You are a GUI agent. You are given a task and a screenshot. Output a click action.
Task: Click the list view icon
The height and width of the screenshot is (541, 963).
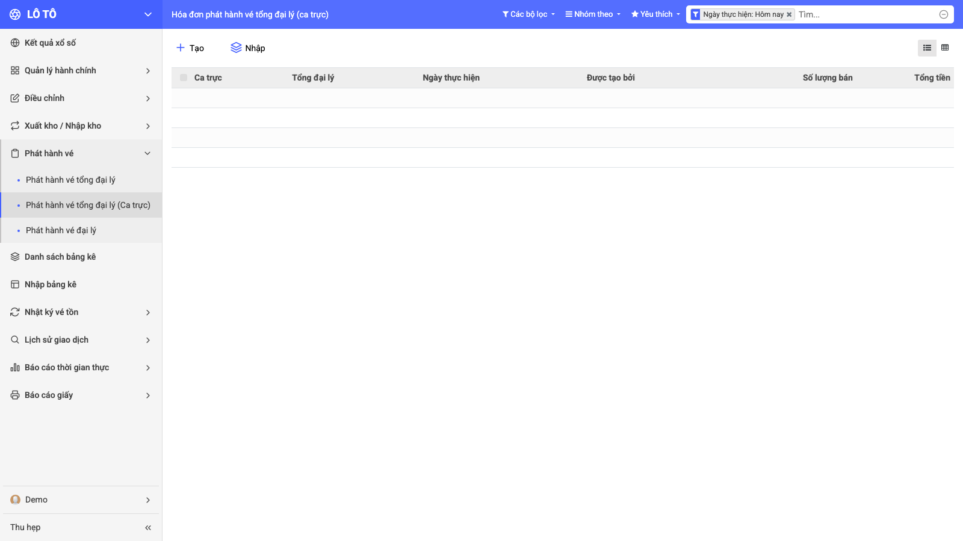(927, 48)
